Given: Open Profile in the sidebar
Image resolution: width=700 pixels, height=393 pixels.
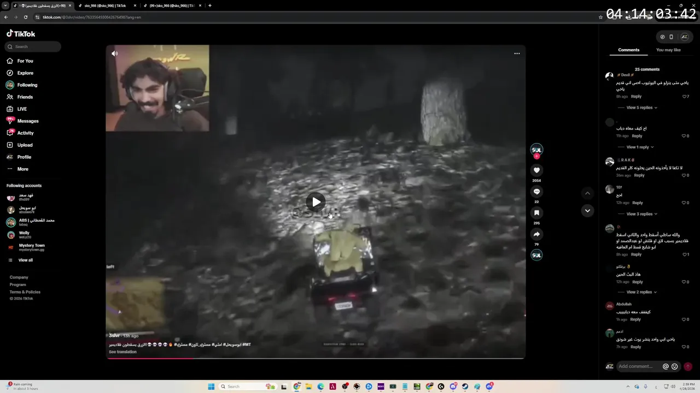Looking at the screenshot, I should click(24, 157).
